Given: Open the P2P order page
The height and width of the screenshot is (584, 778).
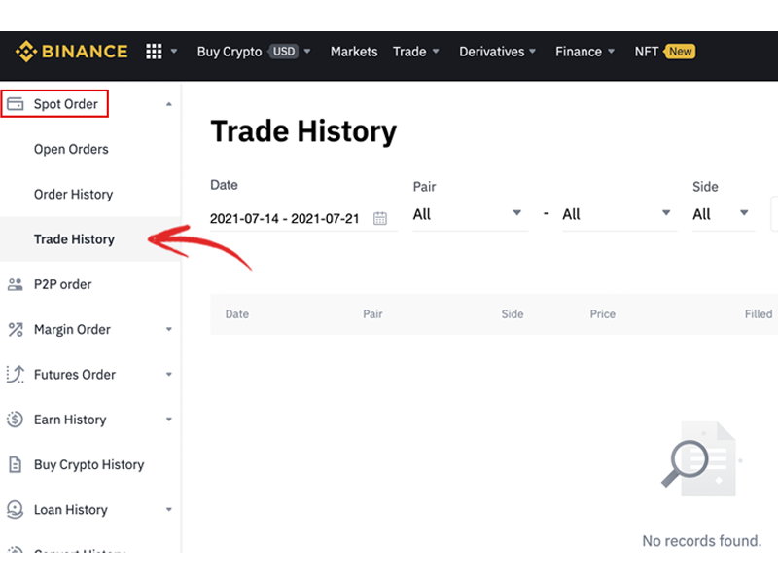Looking at the screenshot, I should pos(62,284).
